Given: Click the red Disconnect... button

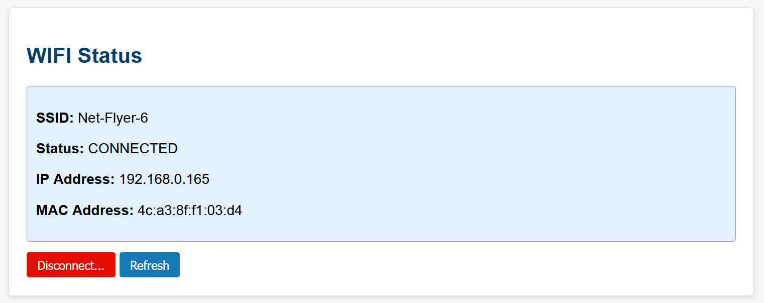Looking at the screenshot, I should tap(71, 265).
